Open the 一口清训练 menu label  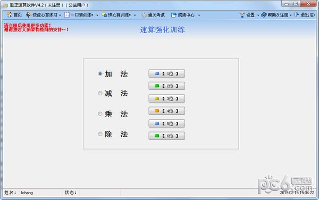pos(82,15)
